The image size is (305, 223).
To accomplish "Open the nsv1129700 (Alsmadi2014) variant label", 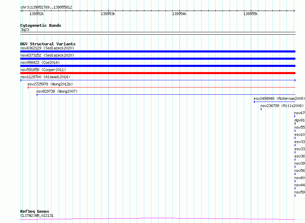I will tap(45, 77).
